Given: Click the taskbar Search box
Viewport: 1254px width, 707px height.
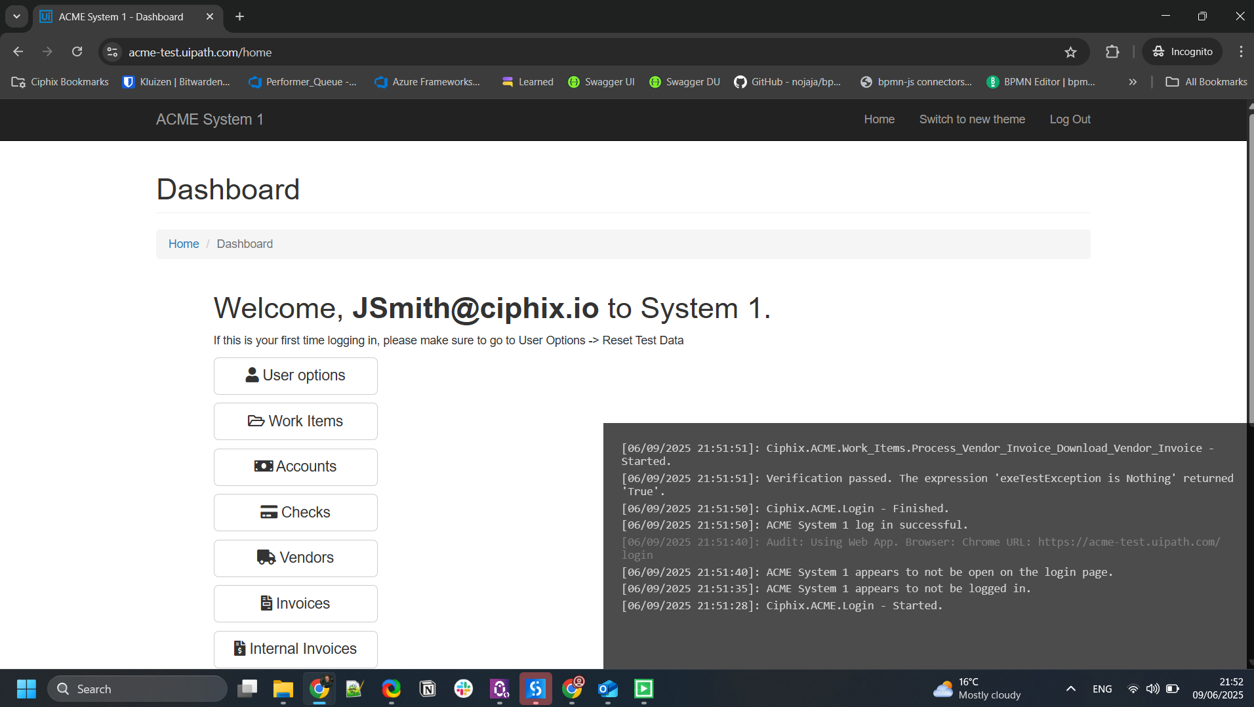Looking at the screenshot, I should coord(137,689).
